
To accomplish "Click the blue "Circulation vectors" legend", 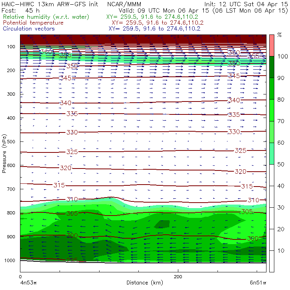I will pyautogui.click(x=29, y=29).
